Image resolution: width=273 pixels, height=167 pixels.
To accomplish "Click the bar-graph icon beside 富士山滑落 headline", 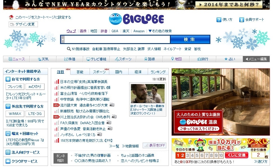I will pyautogui.click(x=56, y=94).
